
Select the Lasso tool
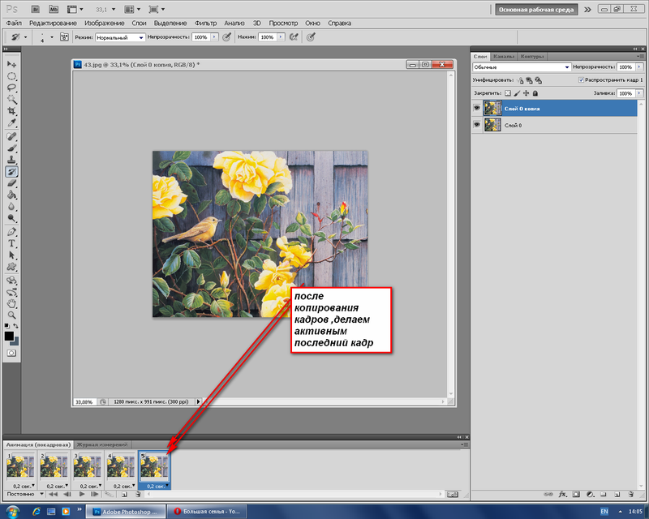click(11, 88)
